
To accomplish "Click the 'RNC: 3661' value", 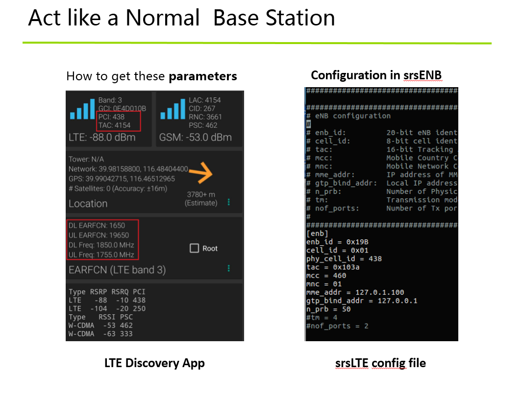I will click(205, 117).
